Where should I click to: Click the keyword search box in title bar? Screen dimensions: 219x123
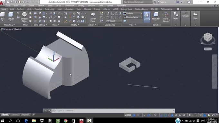coord(138,2)
